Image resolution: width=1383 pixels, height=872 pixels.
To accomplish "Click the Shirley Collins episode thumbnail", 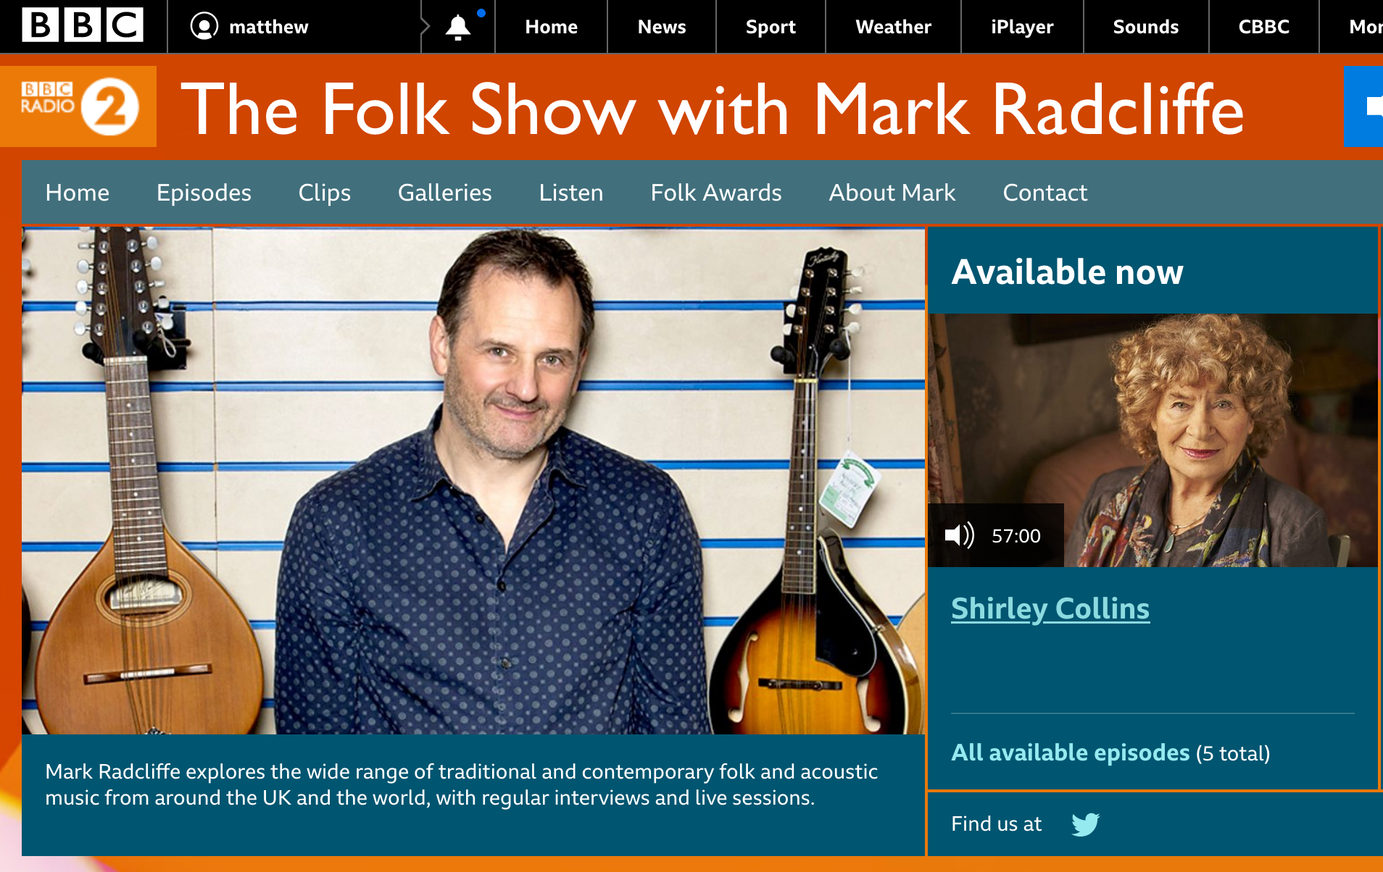I will pyautogui.click(x=1153, y=440).
